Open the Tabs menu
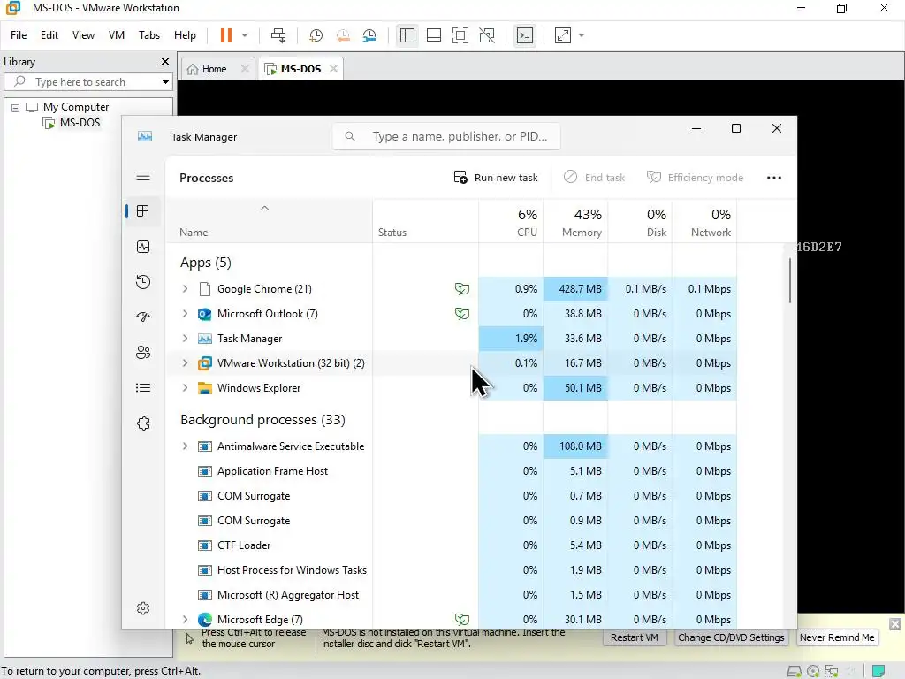This screenshot has height=679, width=905. click(148, 35)
